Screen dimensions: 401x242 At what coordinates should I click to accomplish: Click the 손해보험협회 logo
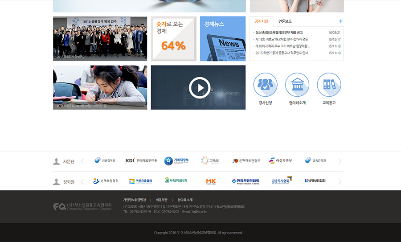pyautogui.click(x=106, y=181)
